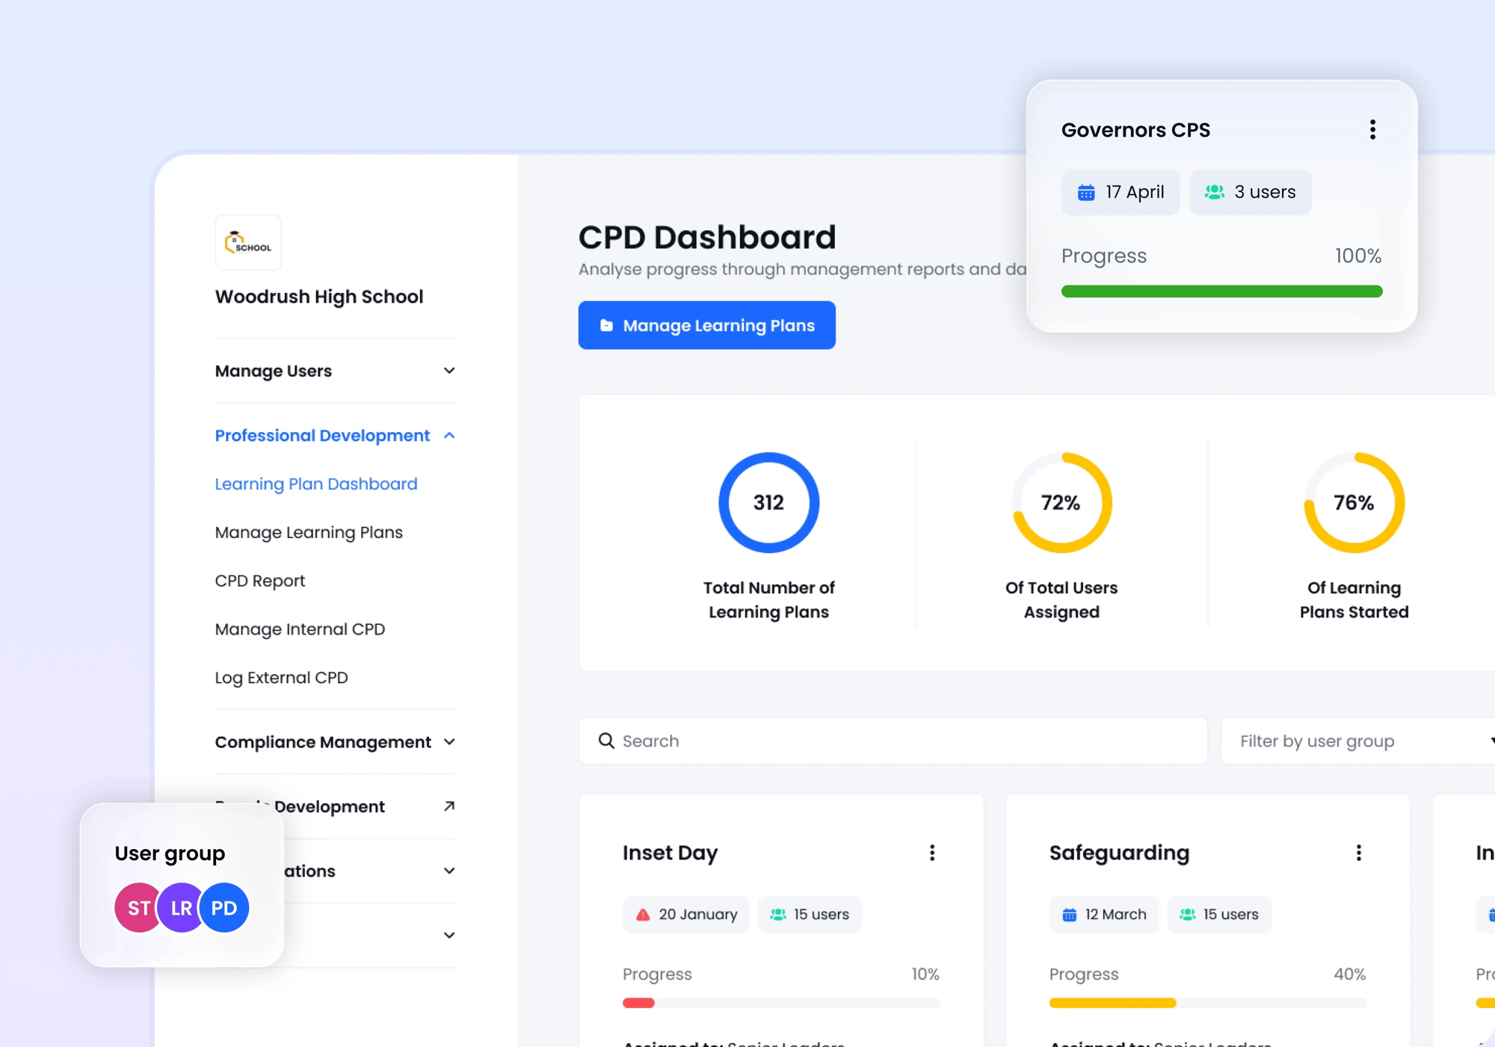Expand the Compliance Management section
The height and width of the screenshot is (1047, 1495).
(449, 741)
